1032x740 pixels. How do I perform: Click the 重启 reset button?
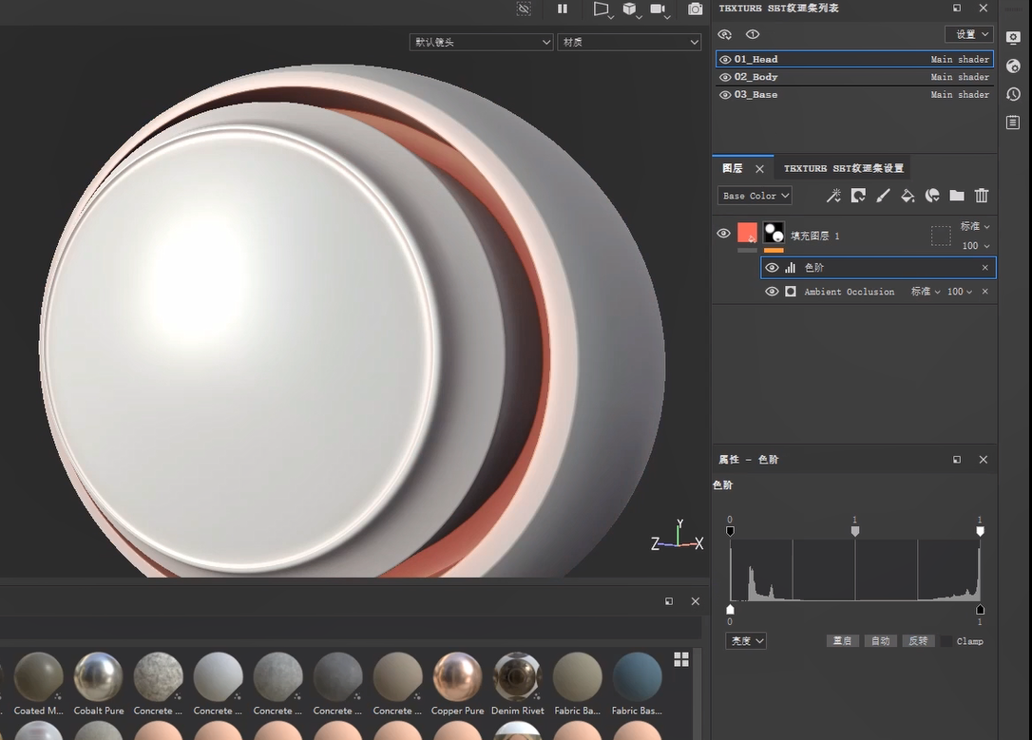(843, 640)
